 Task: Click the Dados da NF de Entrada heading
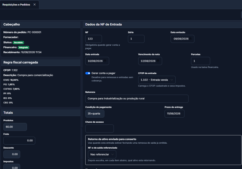pyautogui.click(x=104, y=24)
